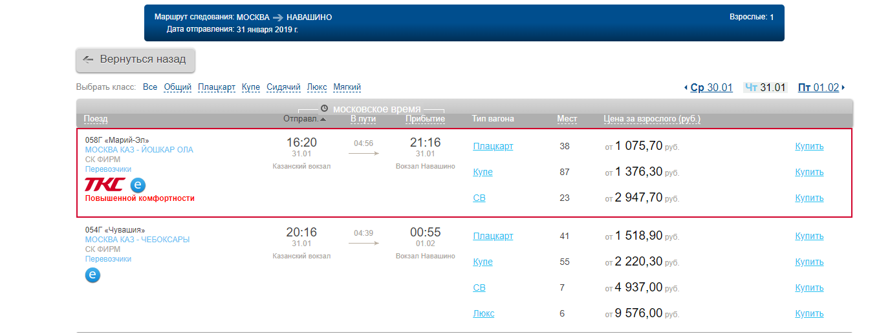Sort by В пути travel time

click(363, 119)
